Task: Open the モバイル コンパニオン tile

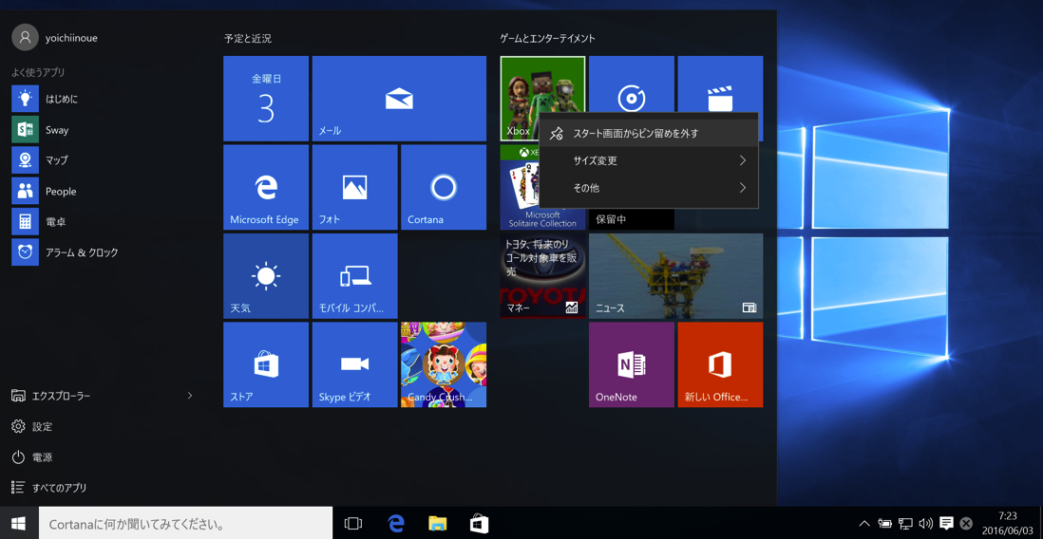Action: 354,276
